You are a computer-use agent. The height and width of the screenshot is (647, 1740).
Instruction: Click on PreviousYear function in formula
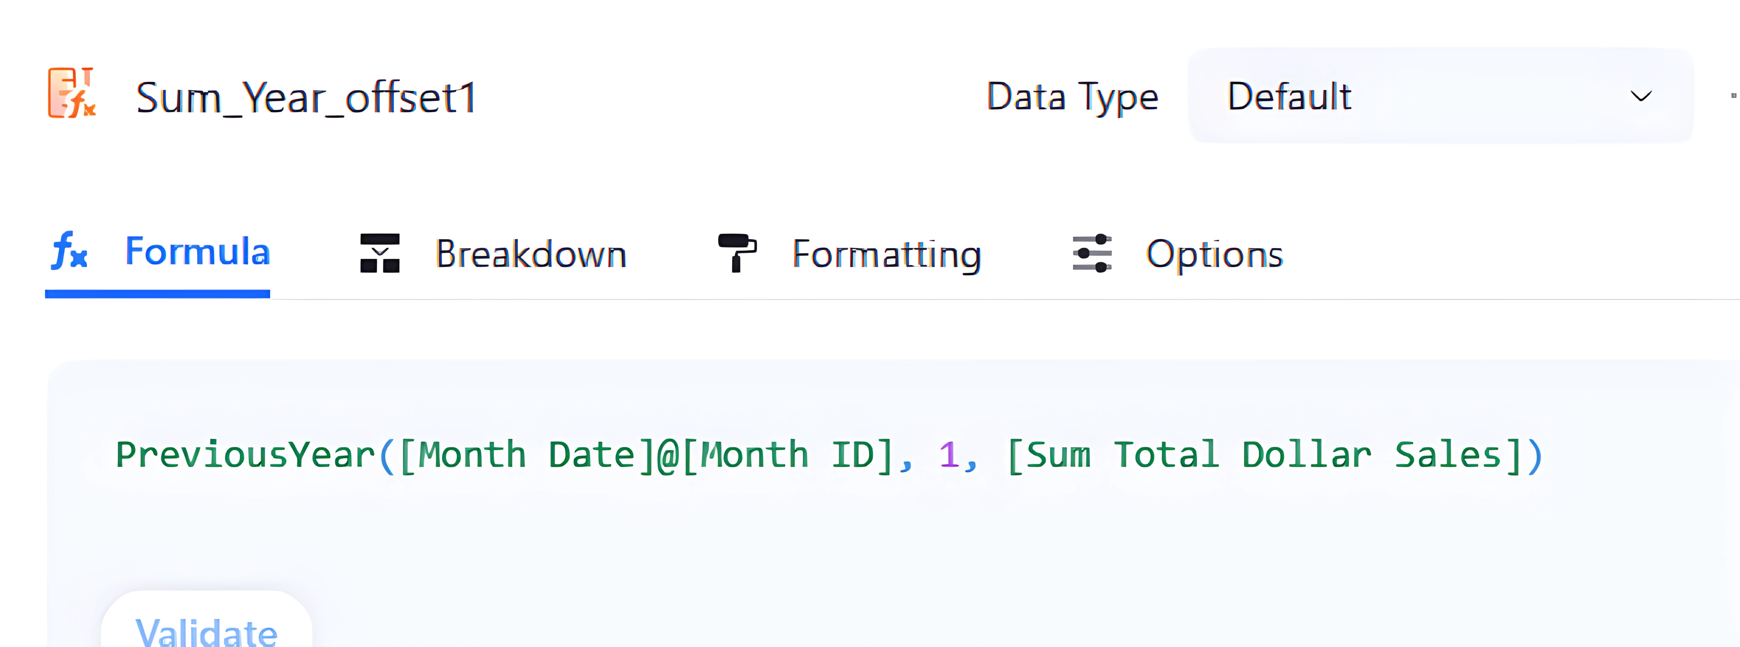pos(245,455)
